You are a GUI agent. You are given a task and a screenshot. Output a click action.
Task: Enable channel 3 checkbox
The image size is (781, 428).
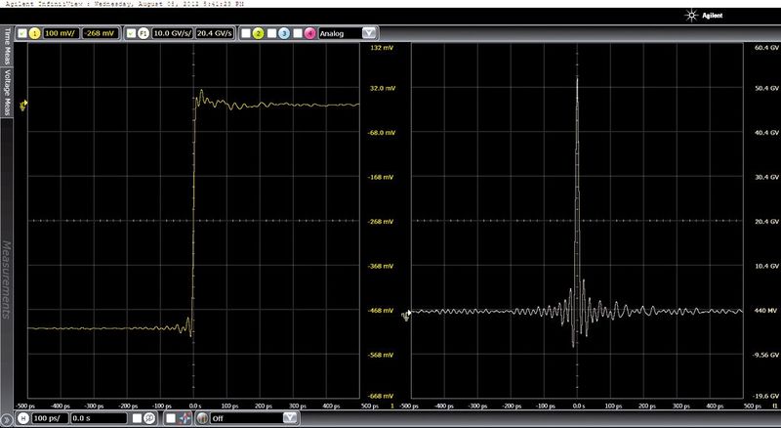point(271,33)
